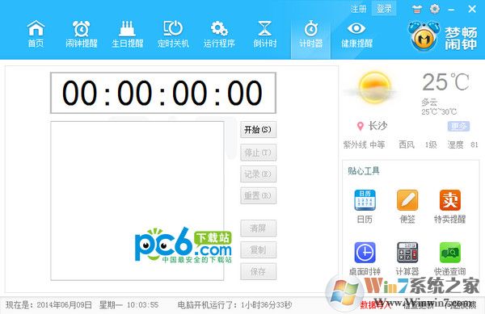Open settings gear in title bar
Image resolution: width=485 pixels, height=314 pixels.
pos(435,9)
